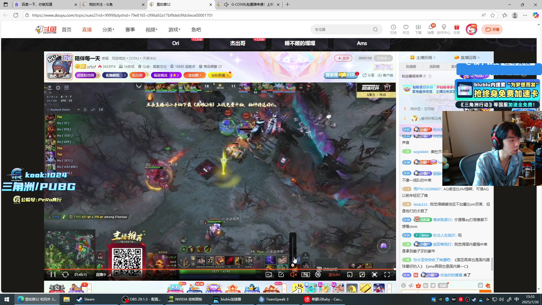Switch to theater mode icon
Viewport: 542px width, 305px height.
click(362, 274)
